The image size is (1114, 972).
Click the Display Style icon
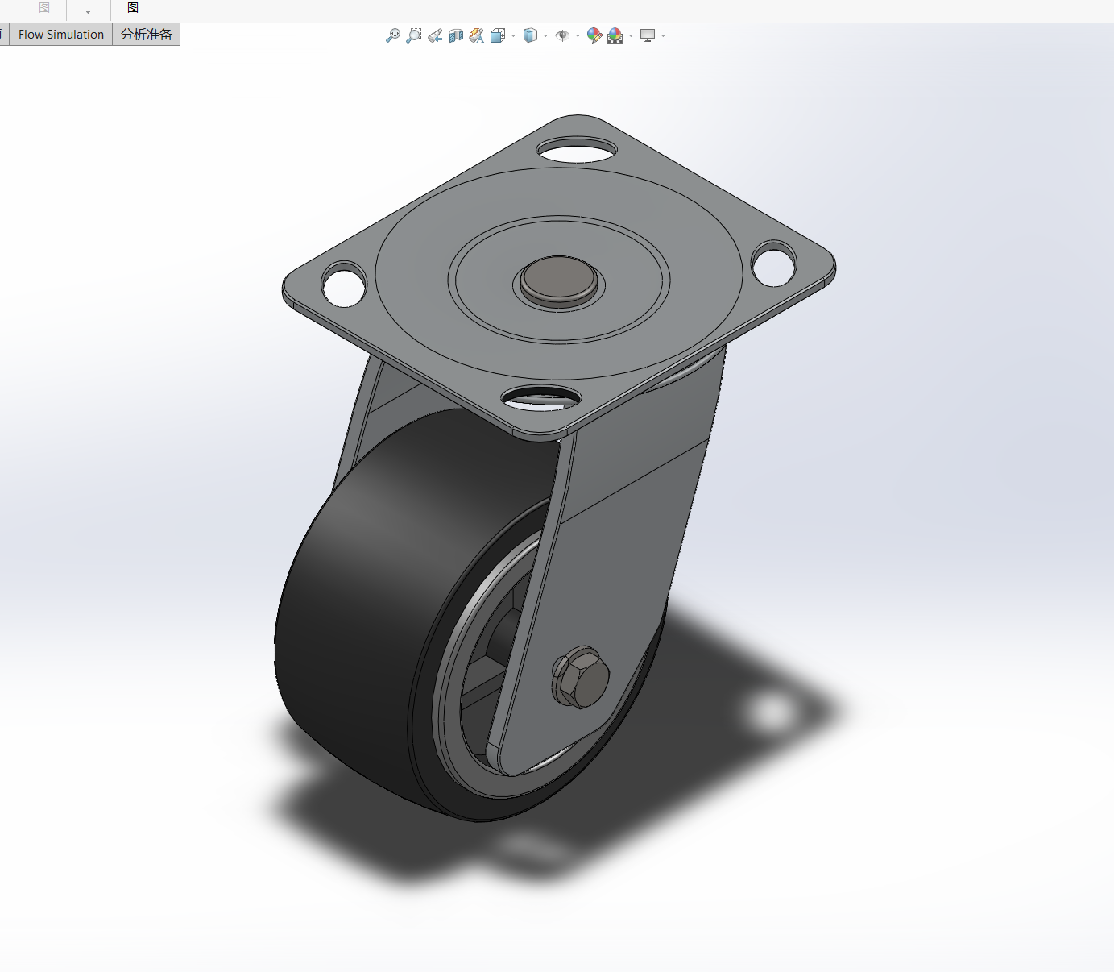click(x=530, y=35)
